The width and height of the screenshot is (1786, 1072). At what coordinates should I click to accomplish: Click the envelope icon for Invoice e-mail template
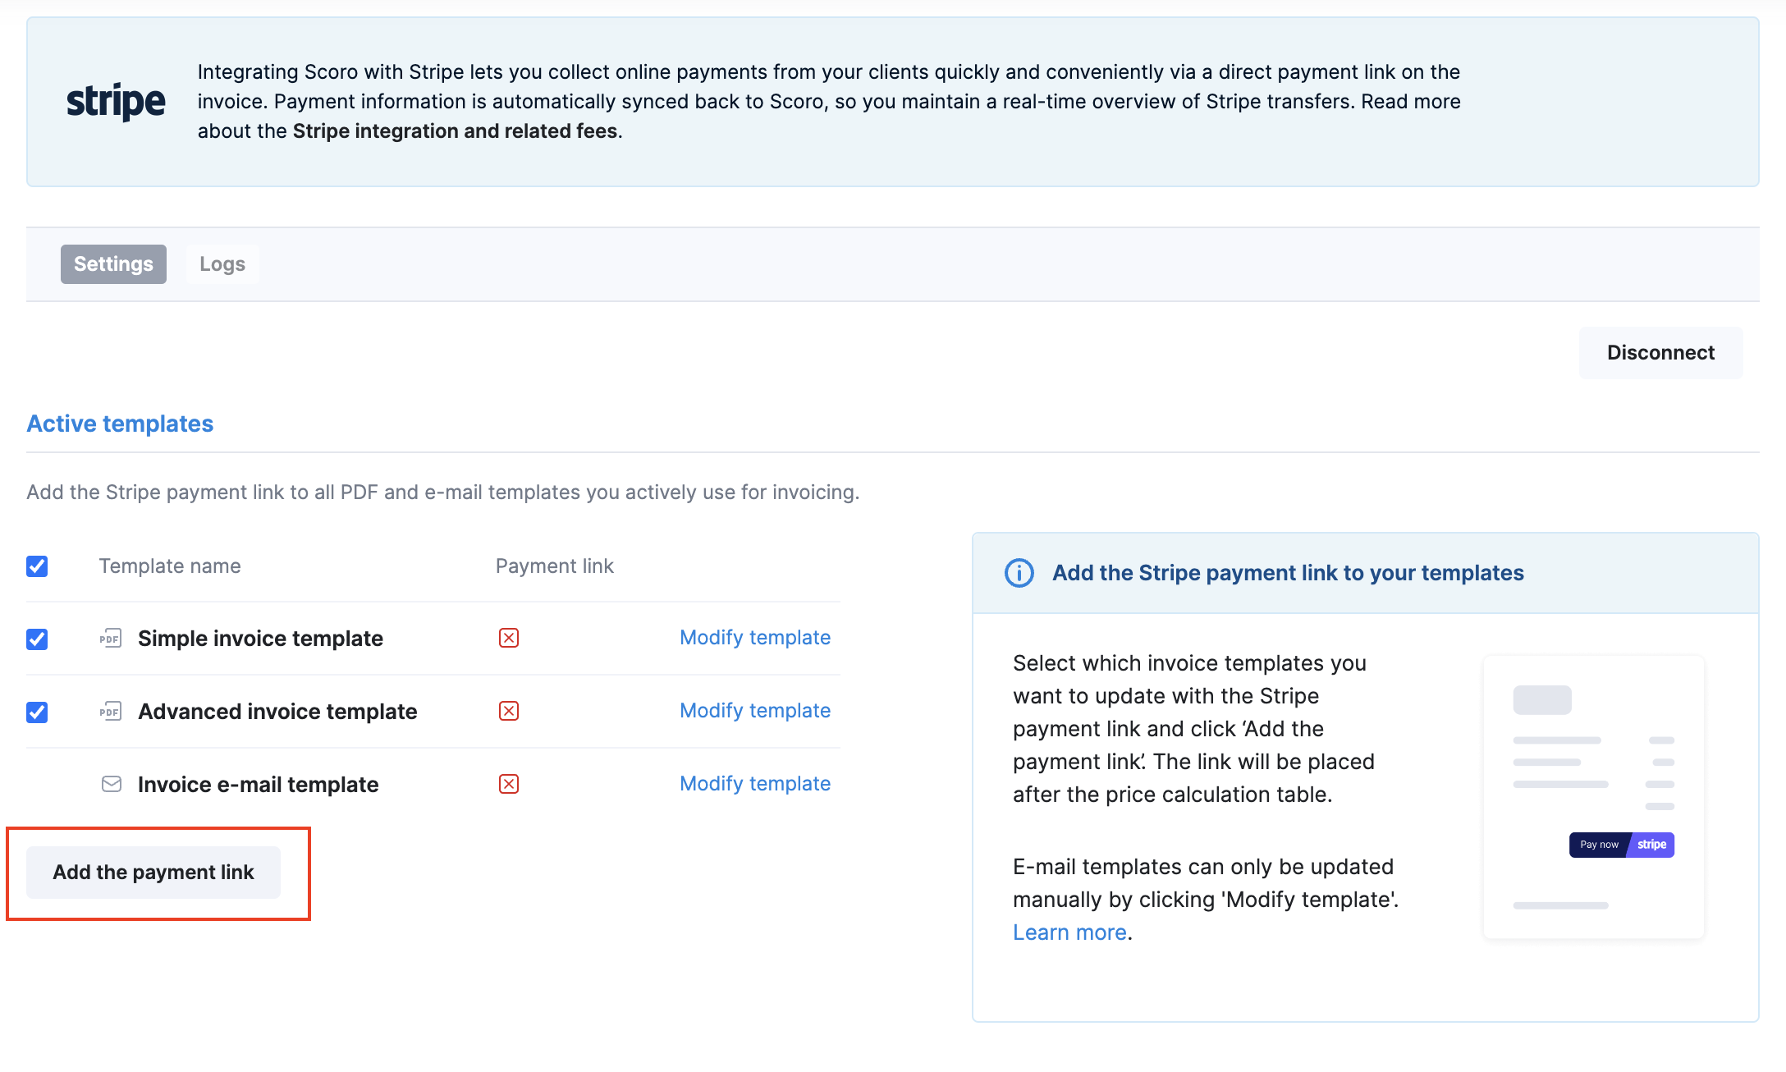[x=112, y=784]
